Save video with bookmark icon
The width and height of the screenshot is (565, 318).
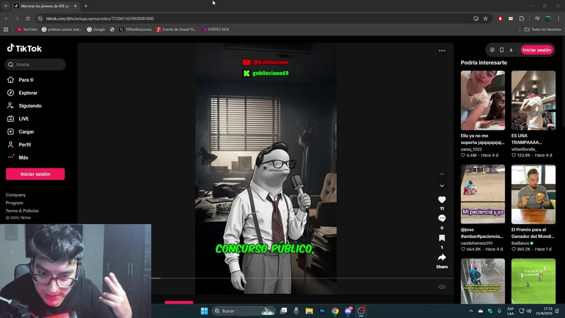442,238
